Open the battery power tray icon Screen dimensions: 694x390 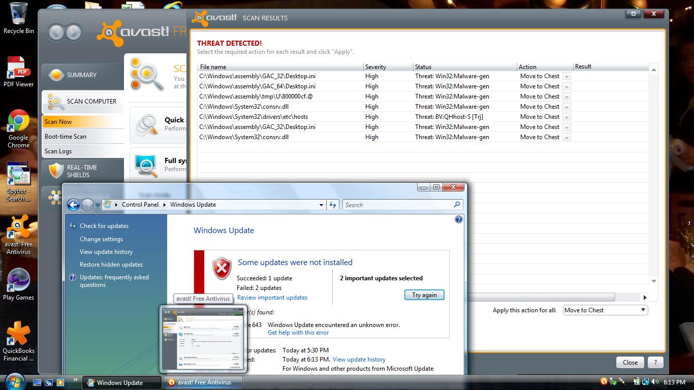click(x=637, y=382)
